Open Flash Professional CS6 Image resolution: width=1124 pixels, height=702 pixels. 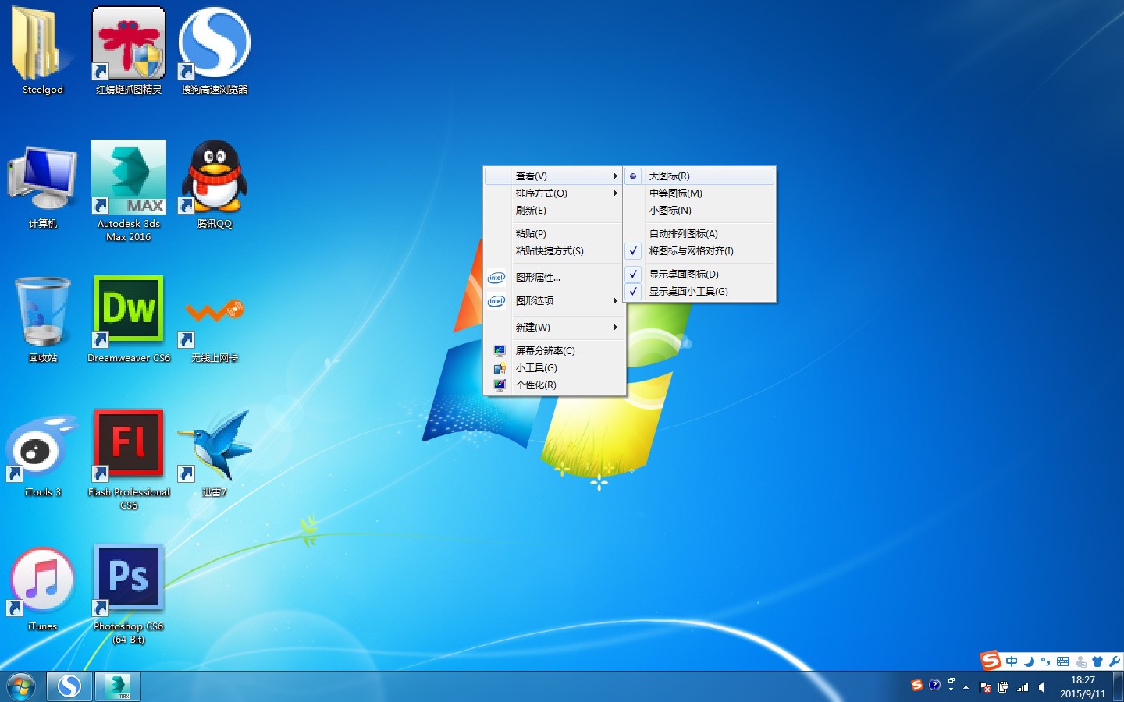[x=128, y=443]
